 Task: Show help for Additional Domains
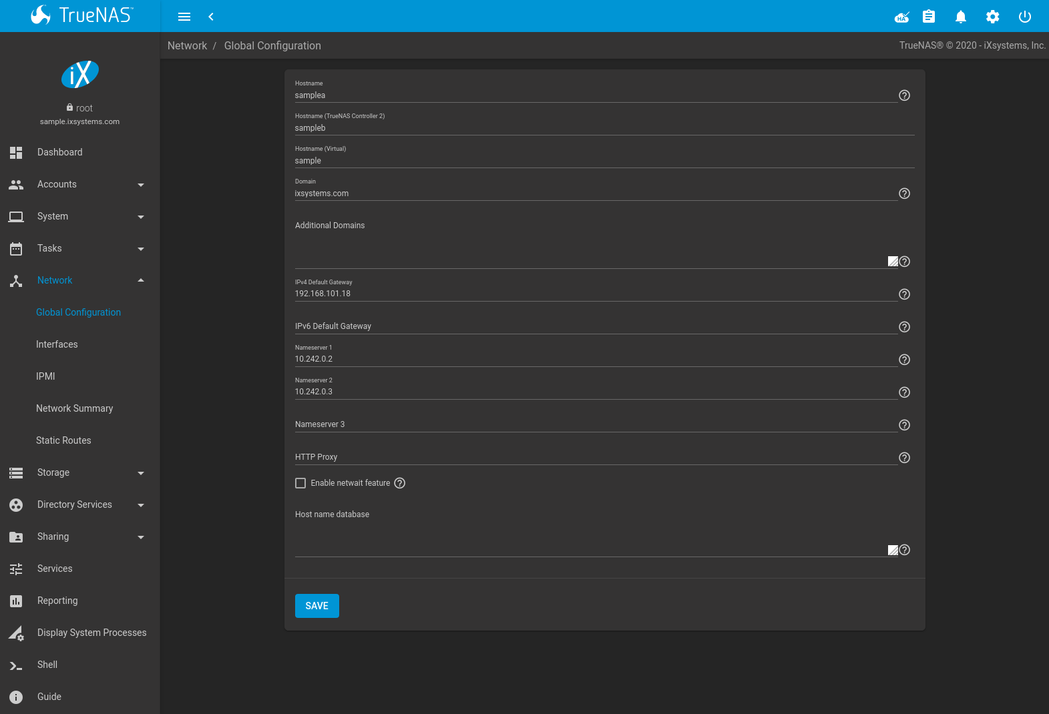click(x=904, y=262)
